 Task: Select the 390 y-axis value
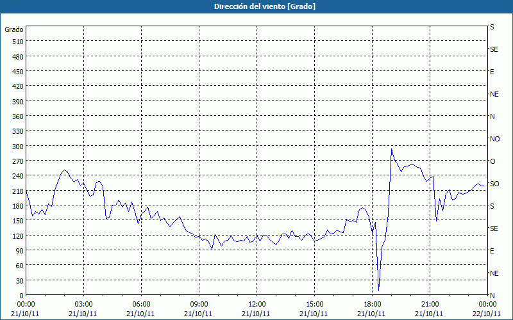(x=18, y=102)
